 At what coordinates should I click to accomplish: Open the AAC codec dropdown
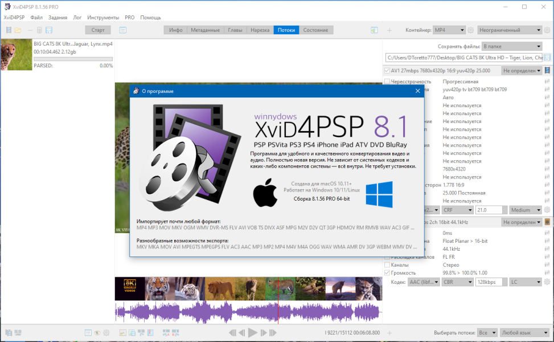point(424,282)
